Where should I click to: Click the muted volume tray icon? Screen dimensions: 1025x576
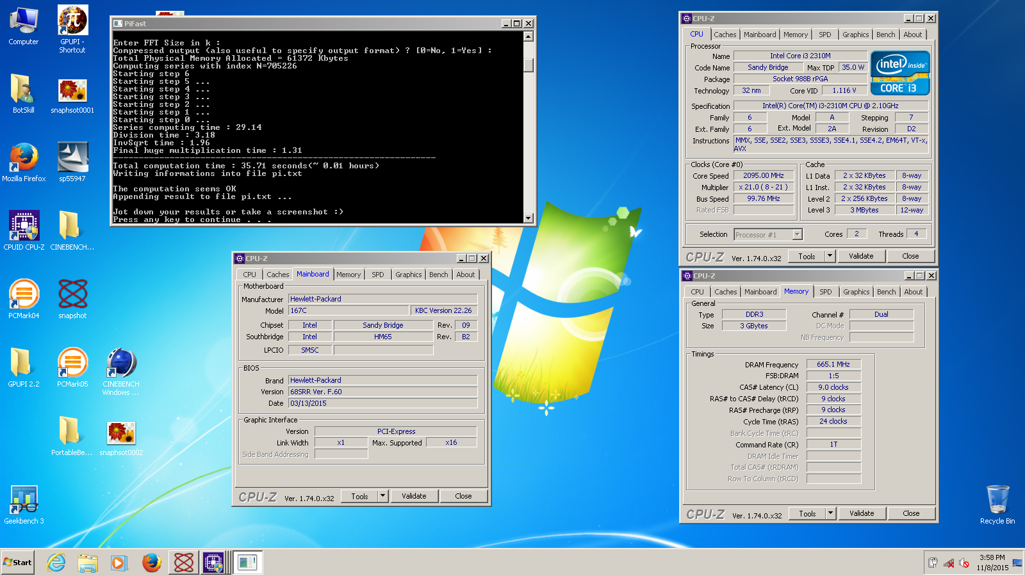[964, 563]
